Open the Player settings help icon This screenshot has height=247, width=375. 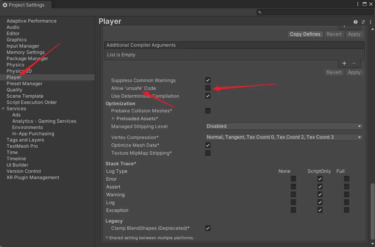pos(356,22)
